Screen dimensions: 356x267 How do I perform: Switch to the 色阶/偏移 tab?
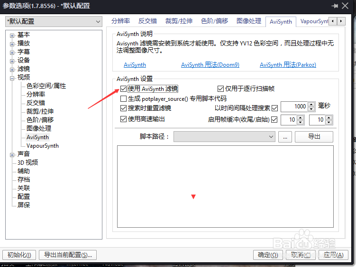coord(214,21)
